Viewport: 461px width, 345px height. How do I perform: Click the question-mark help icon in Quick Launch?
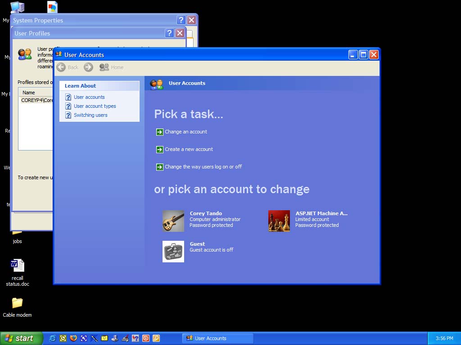(x=135, y=338)
